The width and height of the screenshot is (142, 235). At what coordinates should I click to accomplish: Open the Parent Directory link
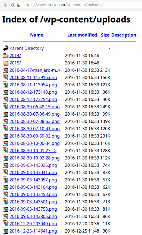27,48
